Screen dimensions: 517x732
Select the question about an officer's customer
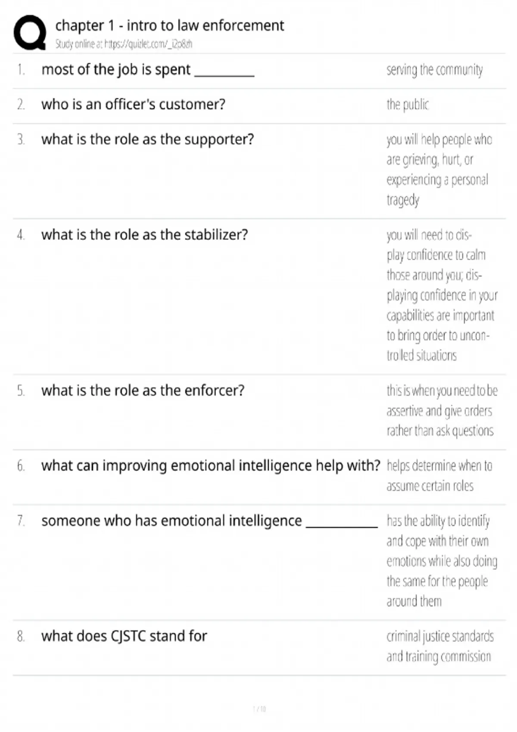click(x=133, y=105)
